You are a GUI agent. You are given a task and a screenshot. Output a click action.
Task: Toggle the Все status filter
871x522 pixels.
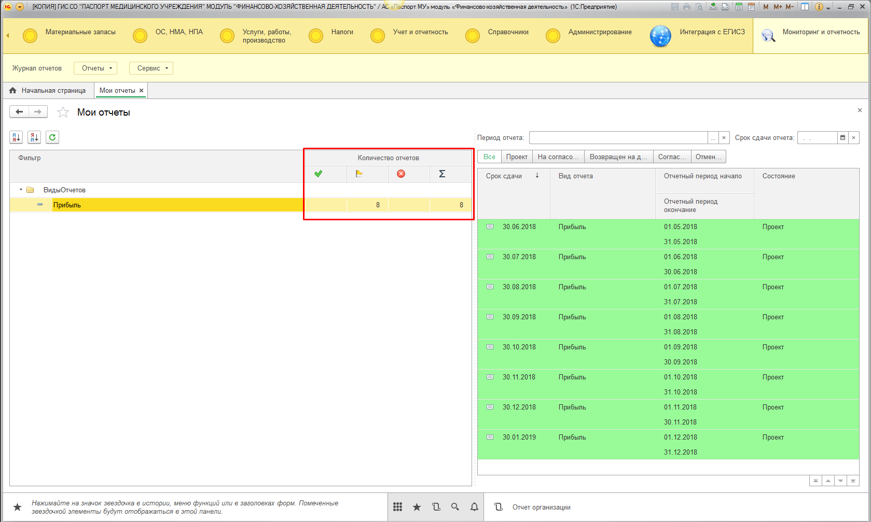[489, 157]
